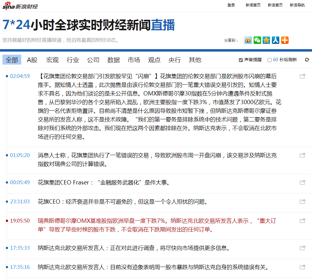Show the 公司 news tab

pyautogui.click(x=93, y=60)
